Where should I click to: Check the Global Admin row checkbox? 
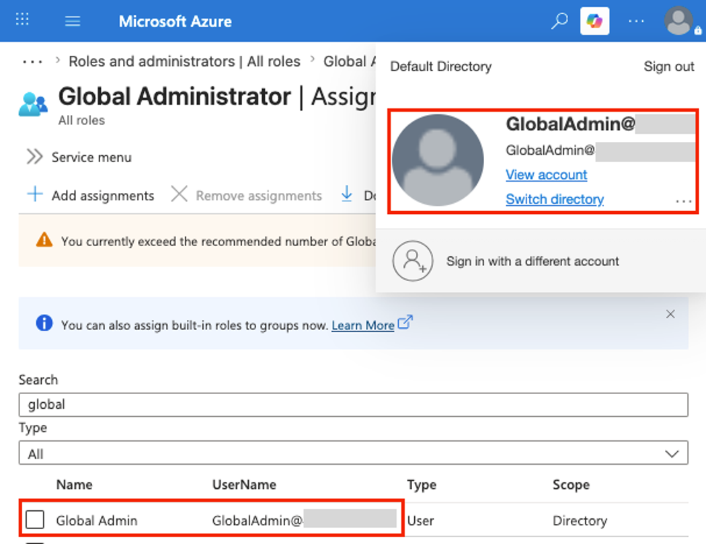[35, 519]
